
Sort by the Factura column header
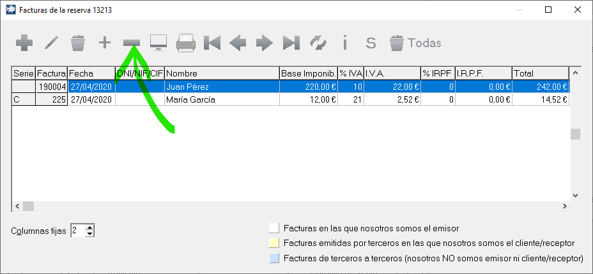[x=51, y=73]
